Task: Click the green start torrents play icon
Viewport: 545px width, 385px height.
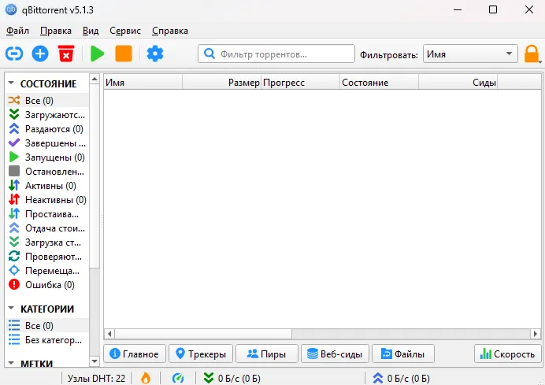Action: pyautogui.click(x=98, y=54)
